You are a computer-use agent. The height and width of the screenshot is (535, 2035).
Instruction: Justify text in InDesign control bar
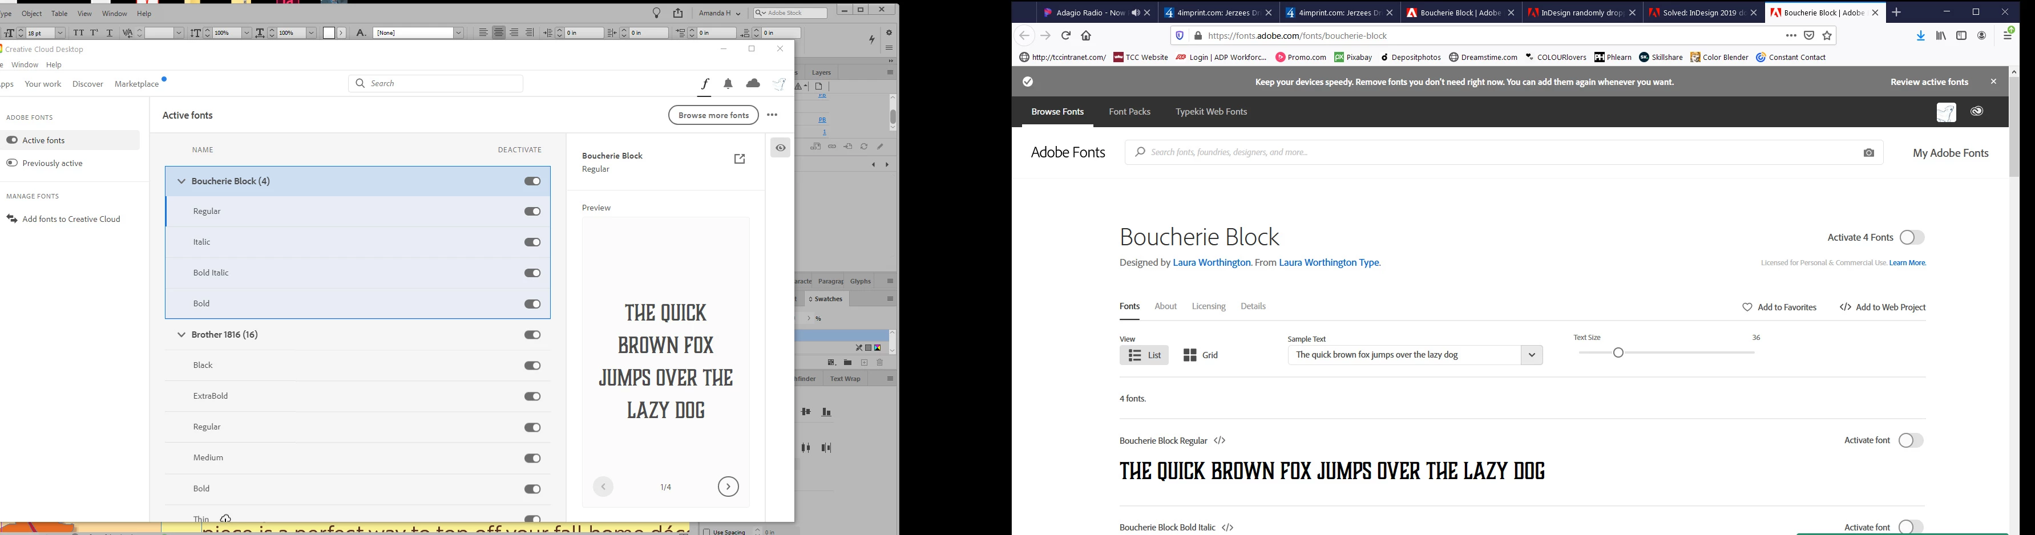click(530, 33)
